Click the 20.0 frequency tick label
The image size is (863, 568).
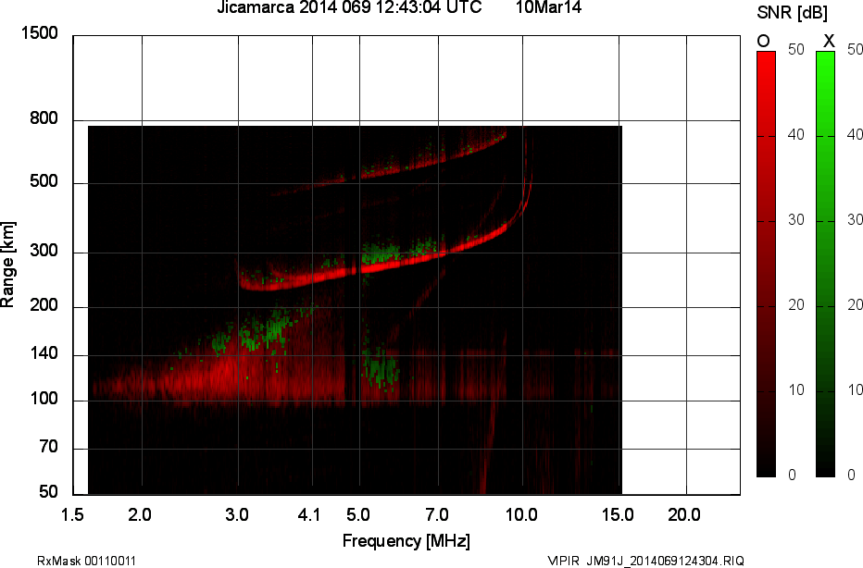[684, 514]
